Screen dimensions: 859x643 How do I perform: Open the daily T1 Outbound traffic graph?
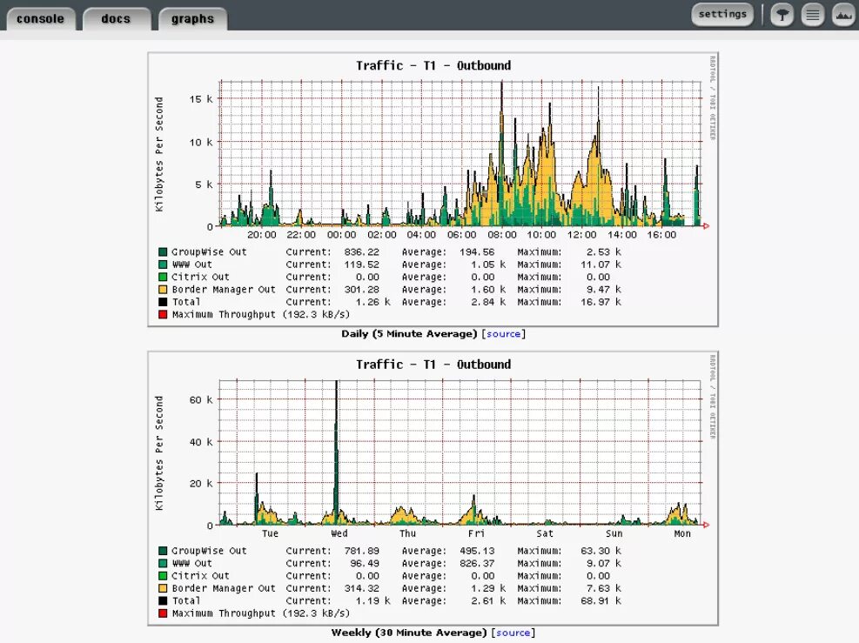point(433,190)
